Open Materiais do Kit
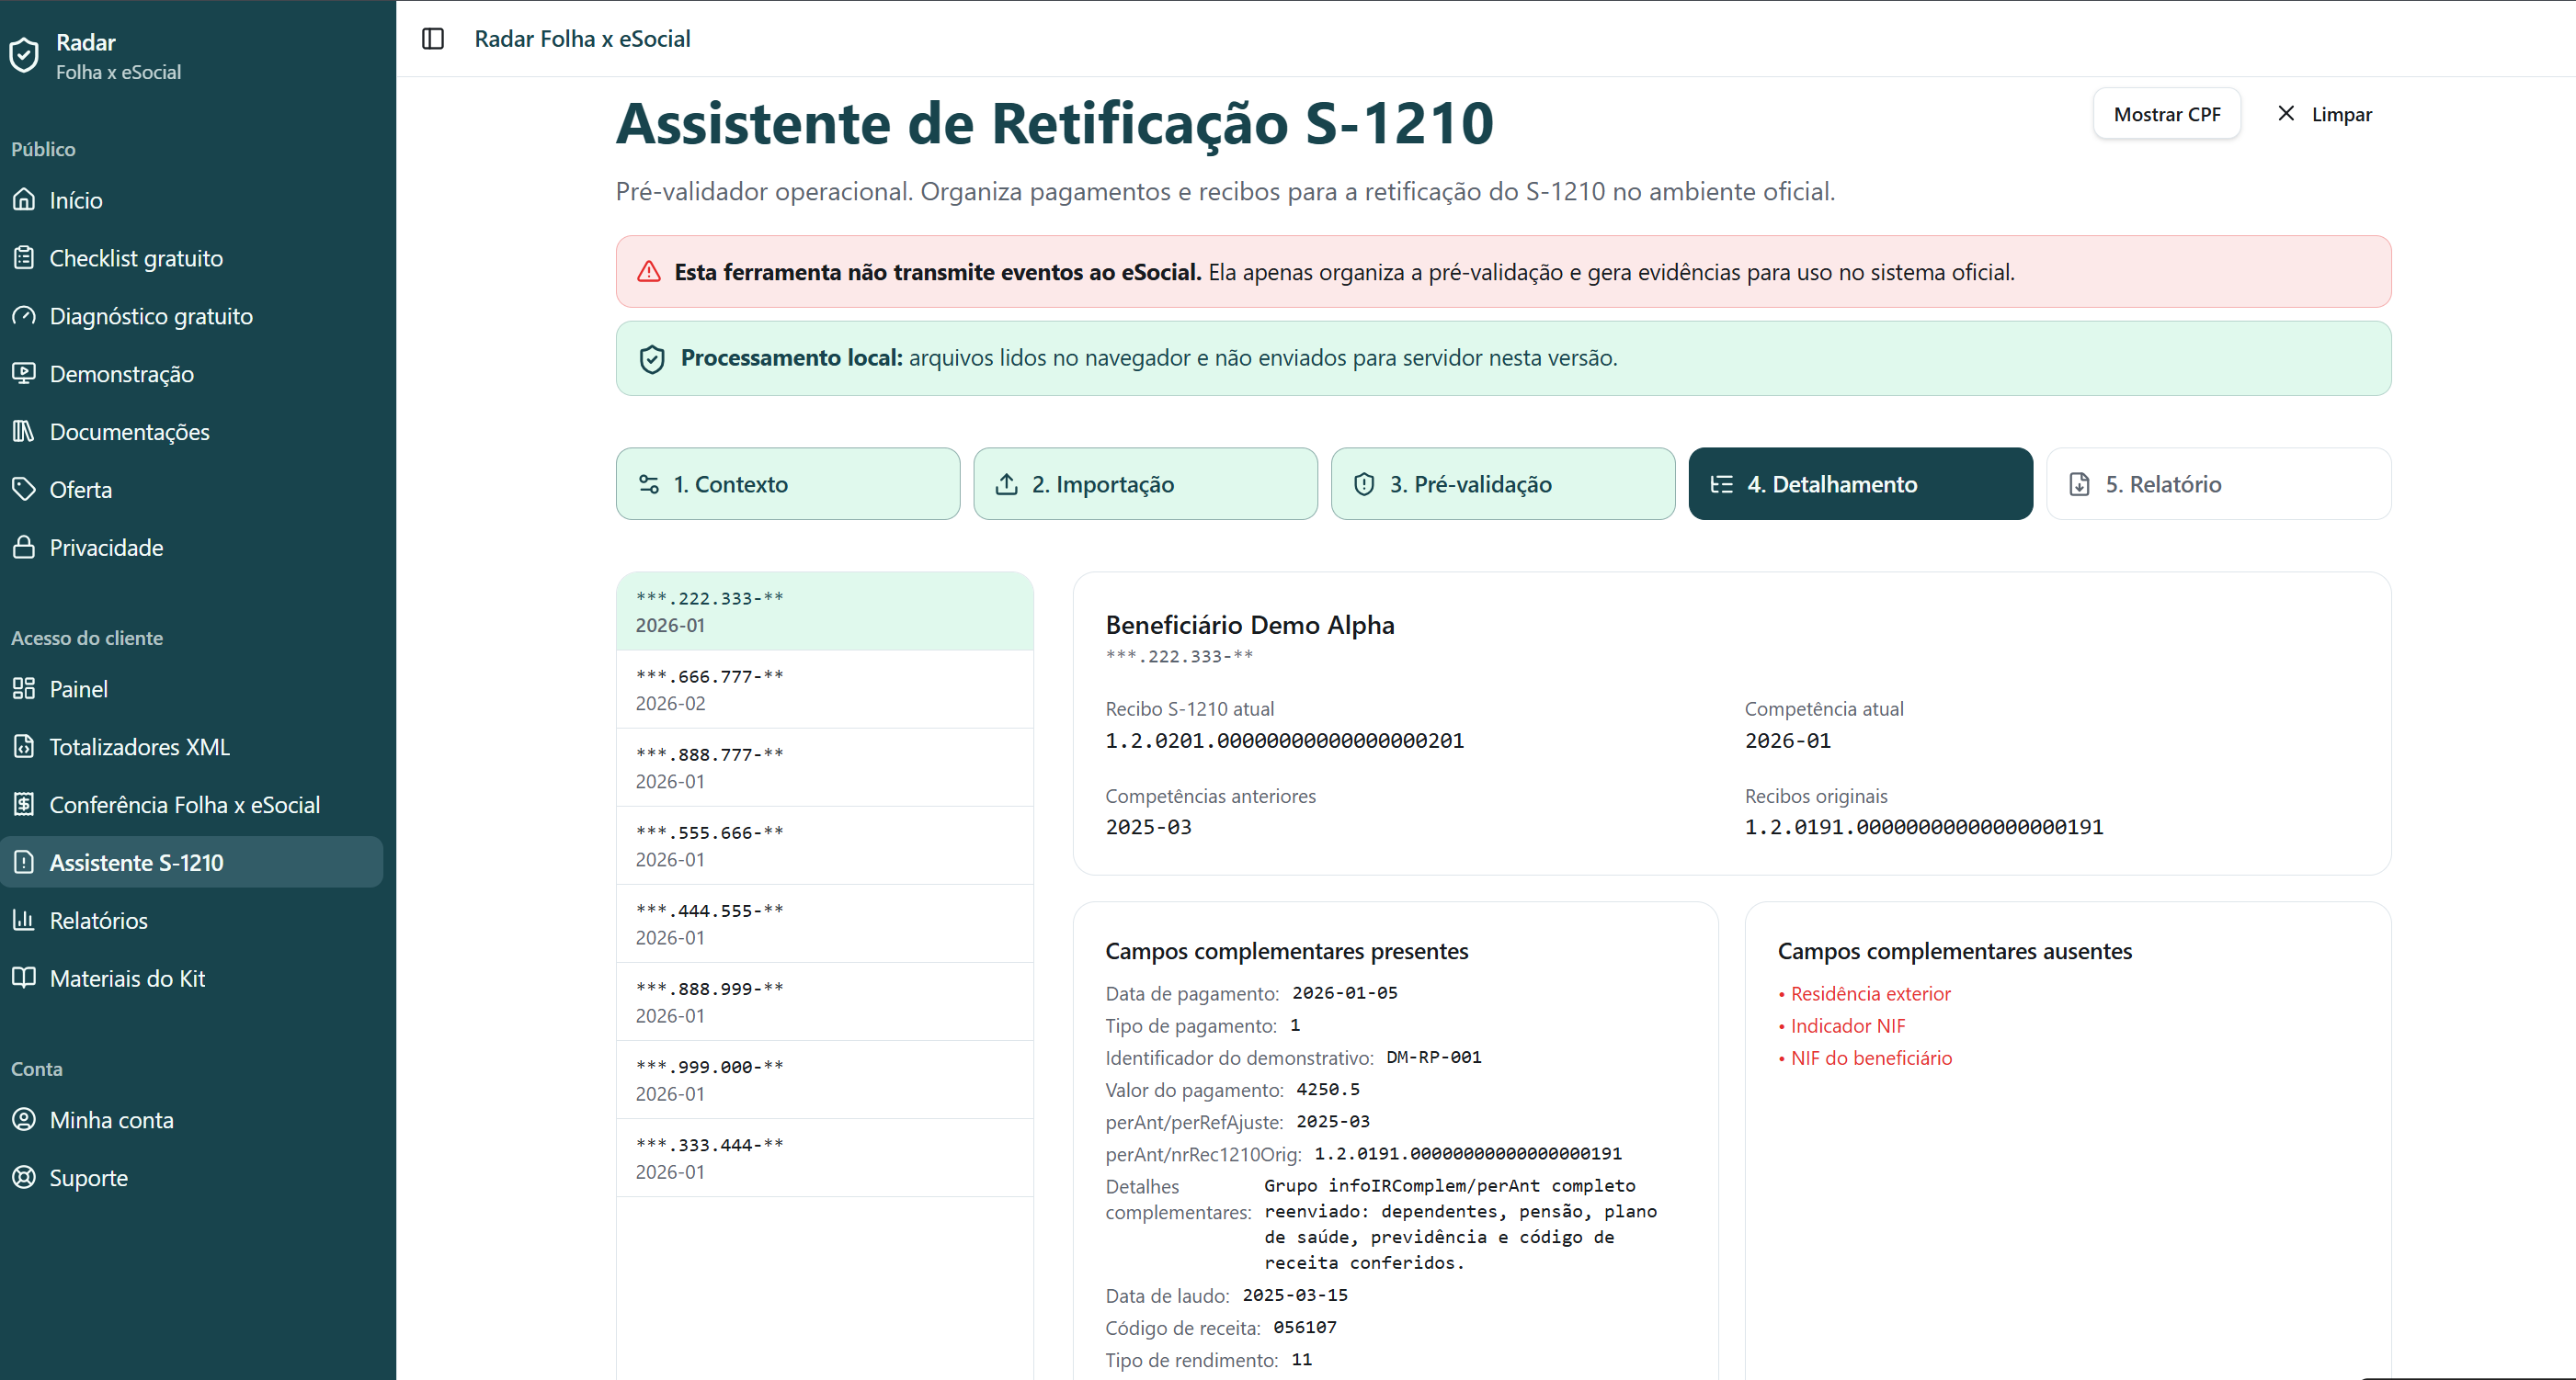The width and height of the screenshot is (2576, 1380). [x=192, y=978]
